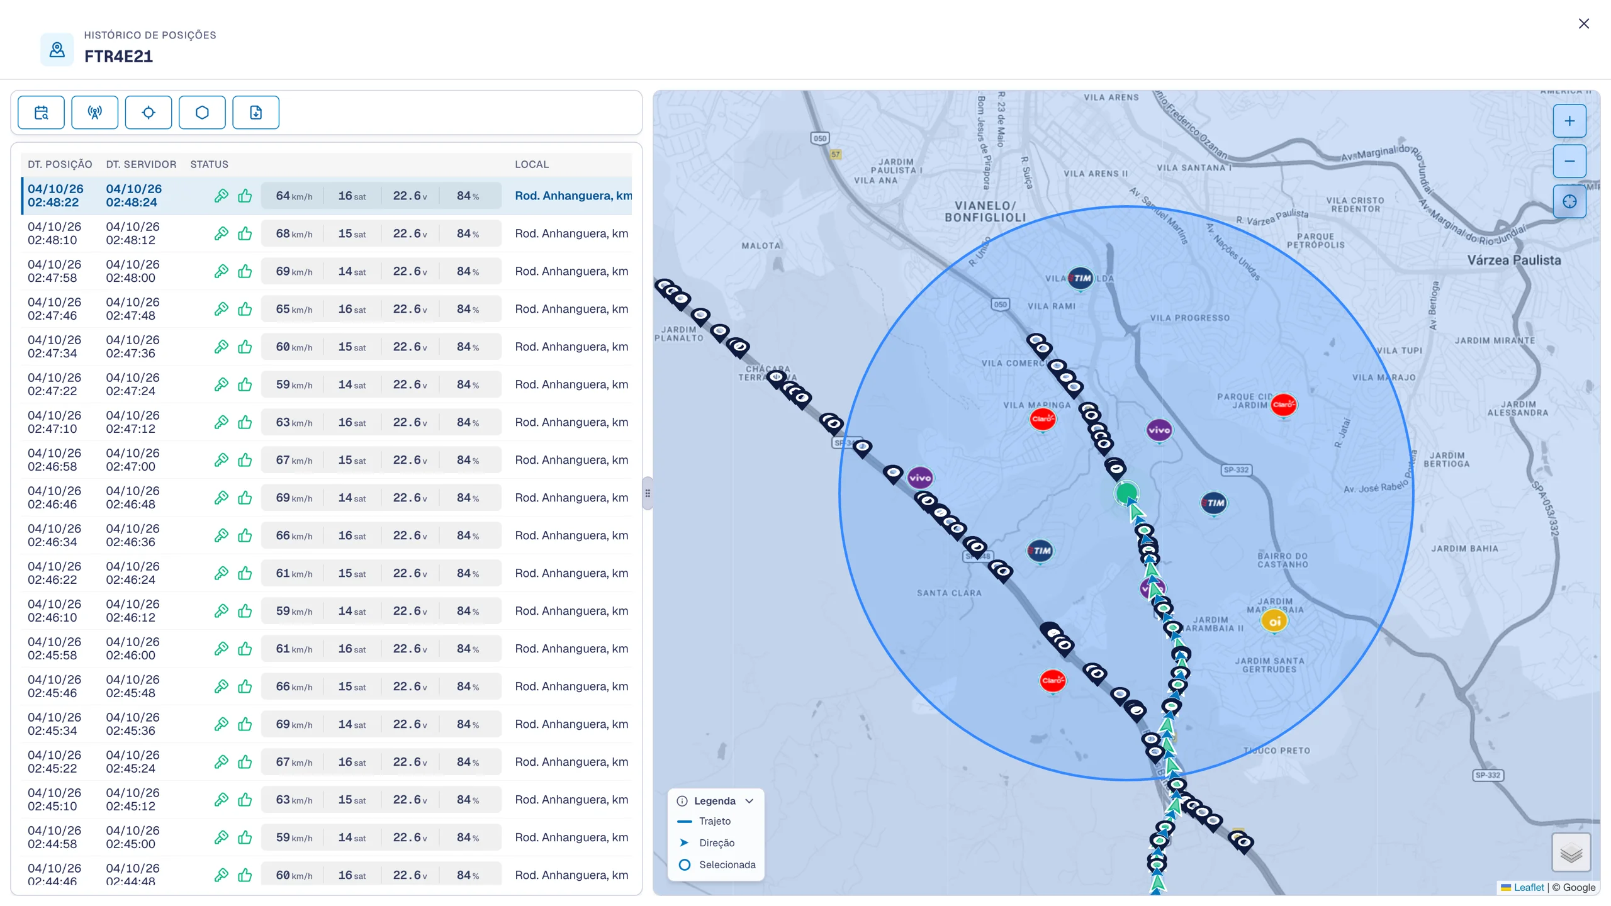Select the row with server time 02:47:12

(327, 422)
